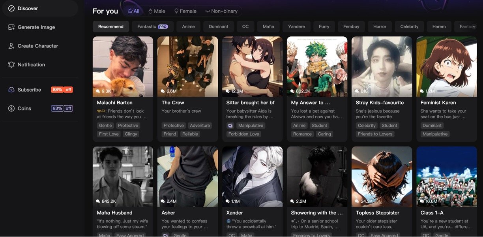
Task: Click the 83% off Coins badge
Action: 62,108
